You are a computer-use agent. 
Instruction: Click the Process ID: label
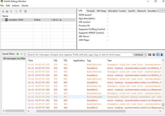point(84,26)
